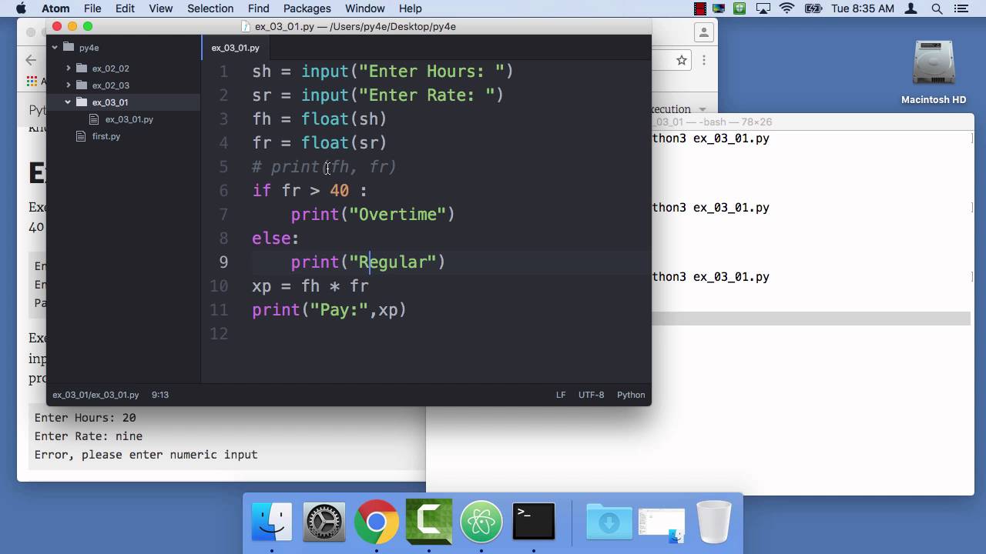Click the red filmstrip recorder menu bar icon

click(x=699, y=8)
